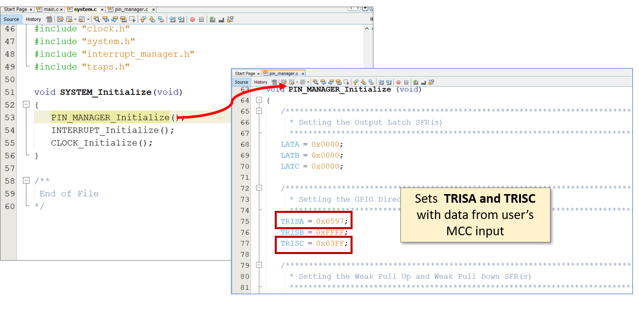
Task: Start macro recording in system.c toolbar
Action: pyautogui.click(x=192, y=19)
